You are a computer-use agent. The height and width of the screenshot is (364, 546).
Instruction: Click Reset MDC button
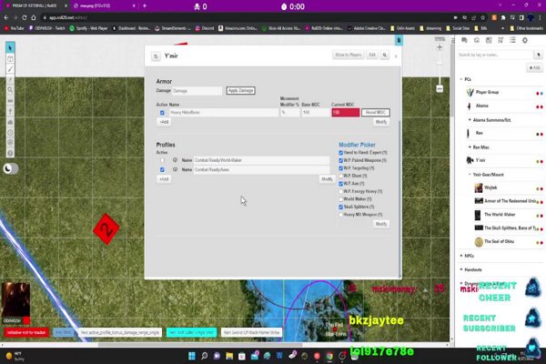(x=375, y=113)
